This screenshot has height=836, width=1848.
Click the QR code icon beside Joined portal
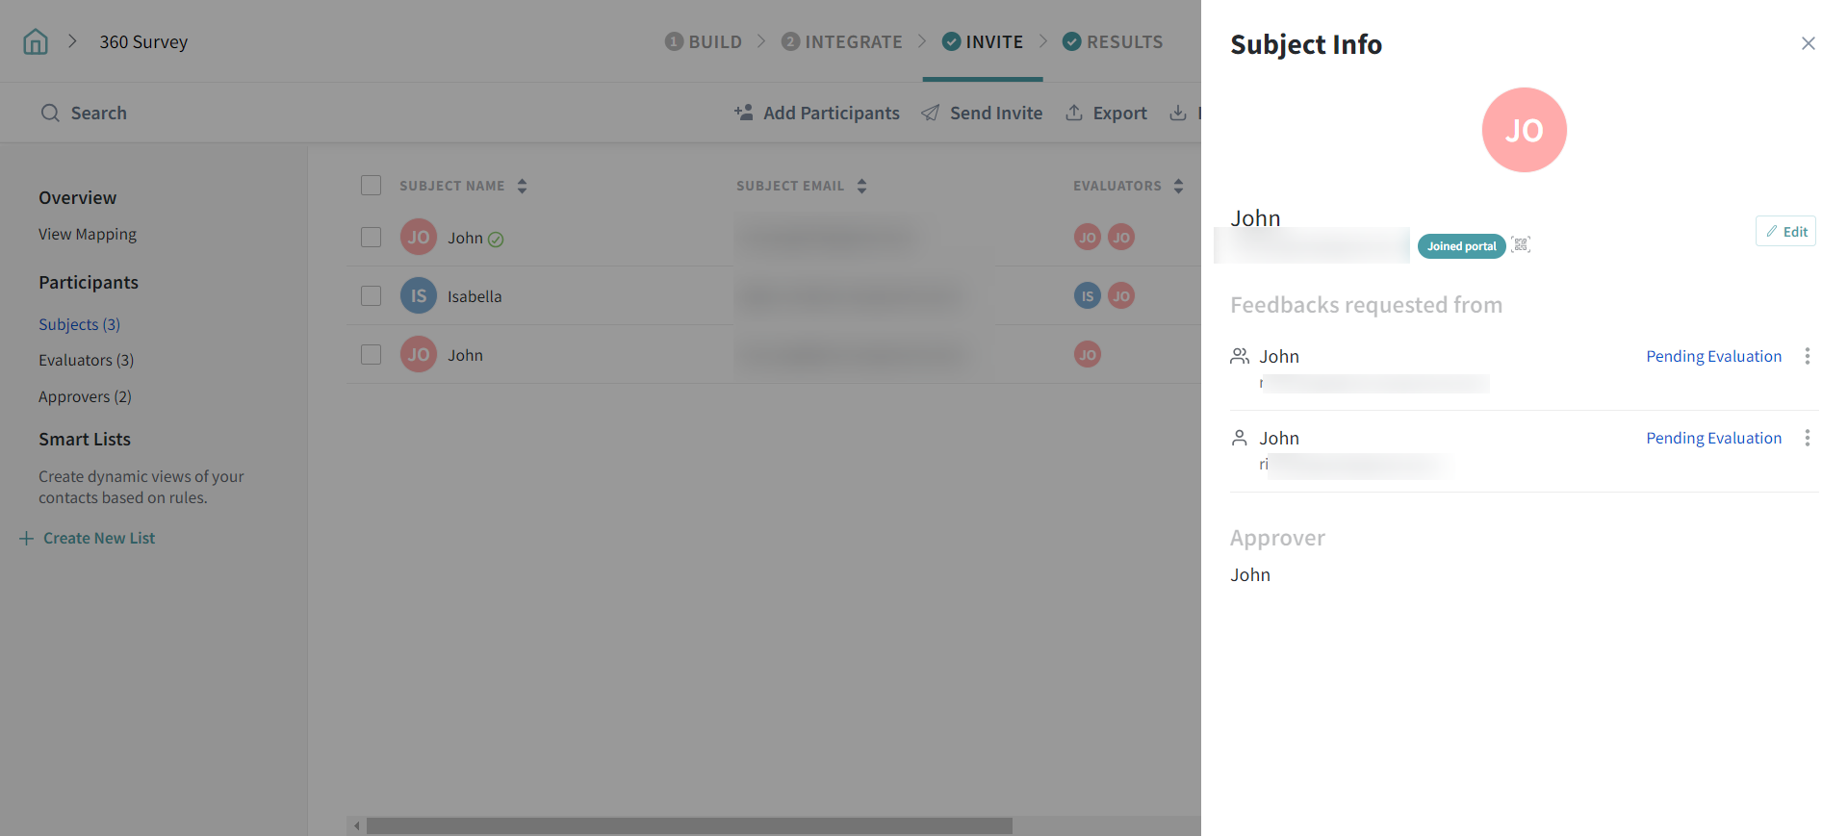coord(1521,245)
